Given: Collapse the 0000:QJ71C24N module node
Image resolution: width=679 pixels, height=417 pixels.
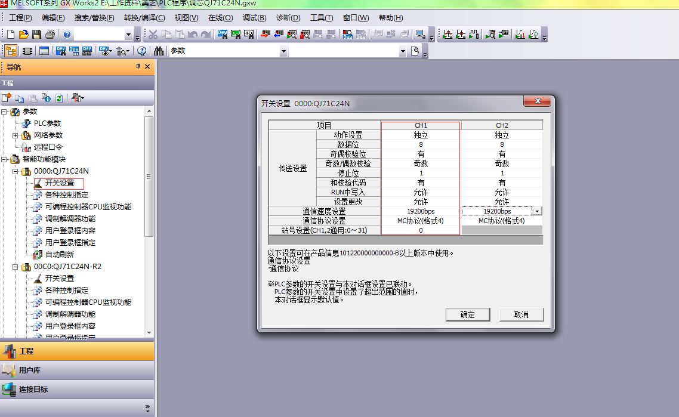Looking at the screenshot, I should tap(15, 171).
